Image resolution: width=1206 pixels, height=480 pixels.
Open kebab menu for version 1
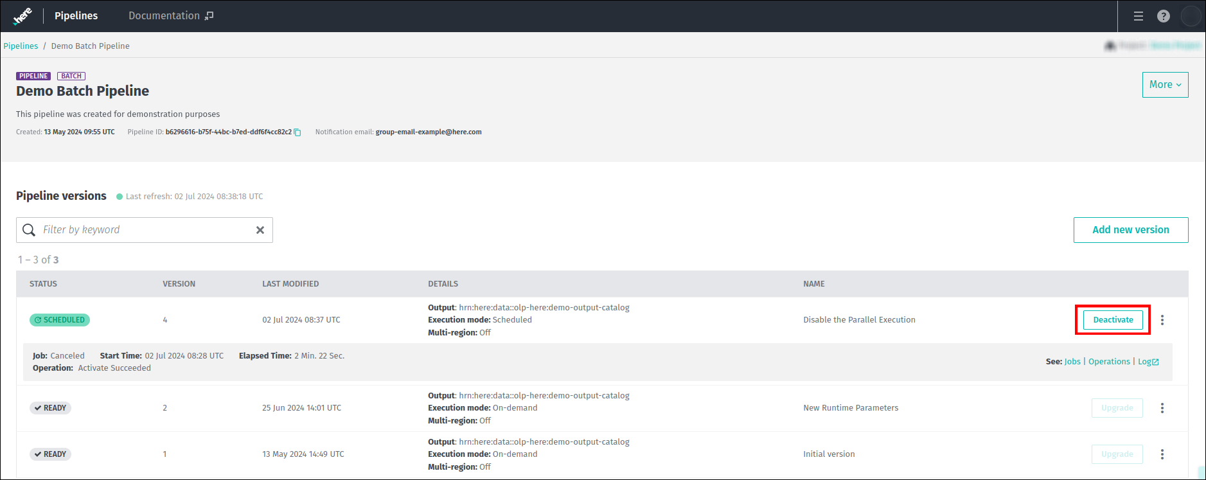(1162, 454)
